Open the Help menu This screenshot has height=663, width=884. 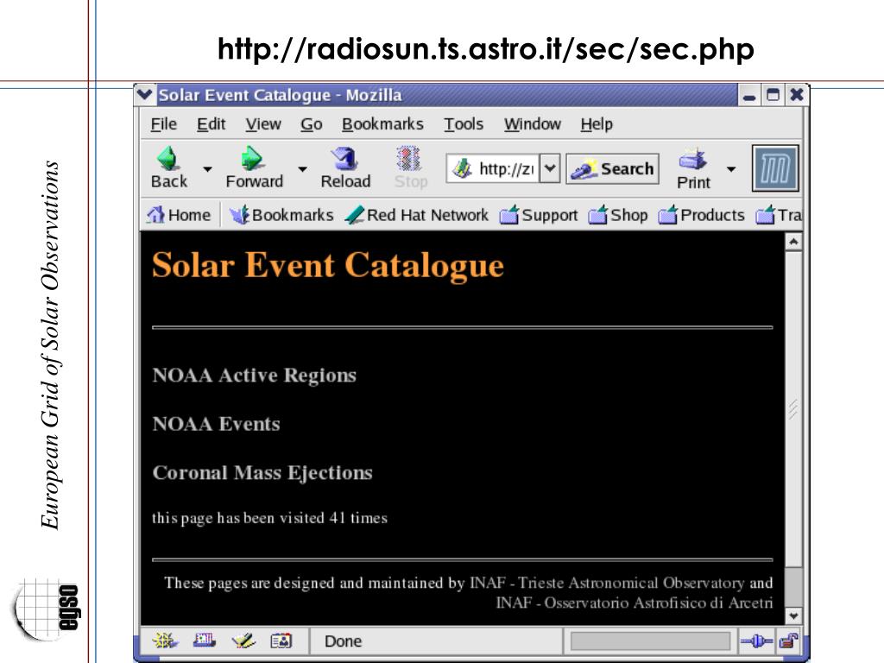tap(597, 124)
